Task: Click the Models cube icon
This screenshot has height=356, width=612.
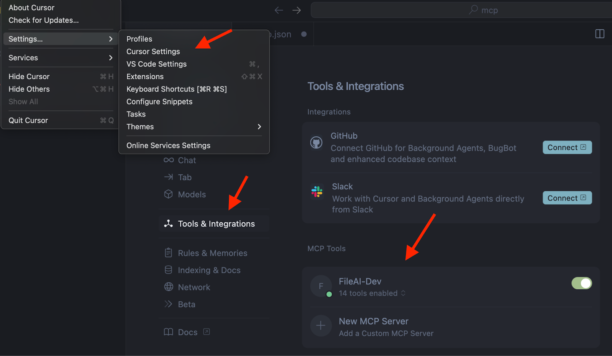Action: [x=169, y=194]
